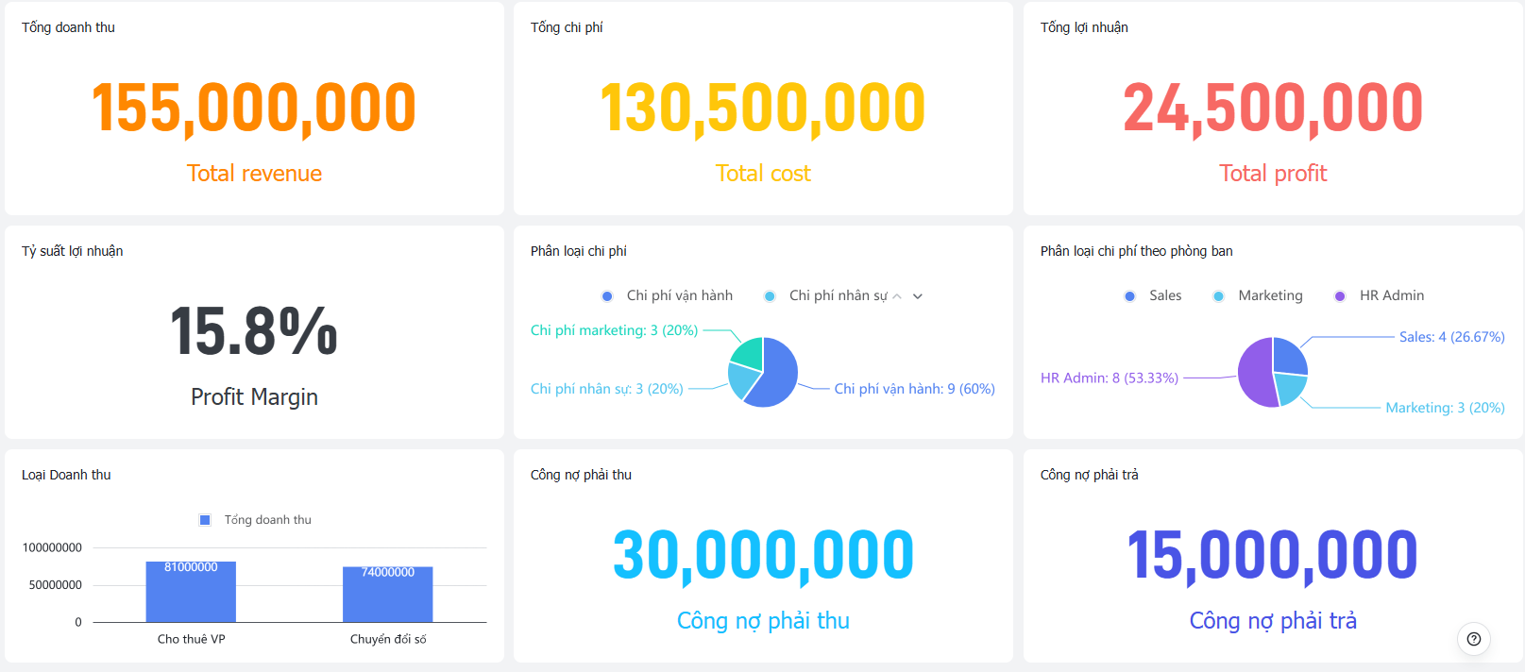Open the Công nợ phải thu card title
Viewport: 1525px width, 672px height.
(x=581, y=475)
